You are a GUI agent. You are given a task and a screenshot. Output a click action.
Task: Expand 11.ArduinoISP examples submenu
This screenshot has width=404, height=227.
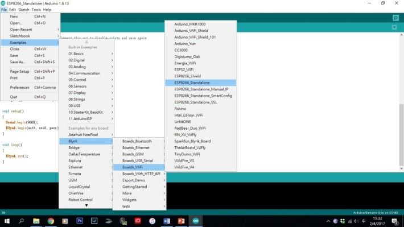86,118
